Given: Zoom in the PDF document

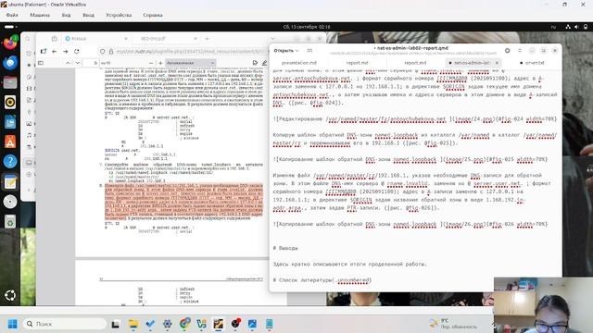Looking at the screenshot, I should click(160, 63).
